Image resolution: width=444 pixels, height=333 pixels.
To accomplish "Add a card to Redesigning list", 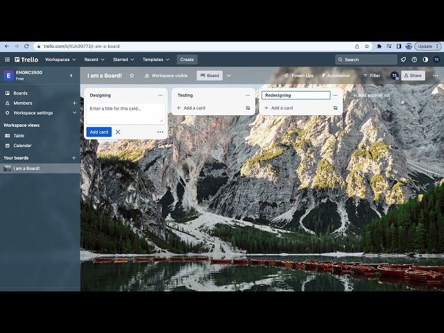I will (279, 108).
